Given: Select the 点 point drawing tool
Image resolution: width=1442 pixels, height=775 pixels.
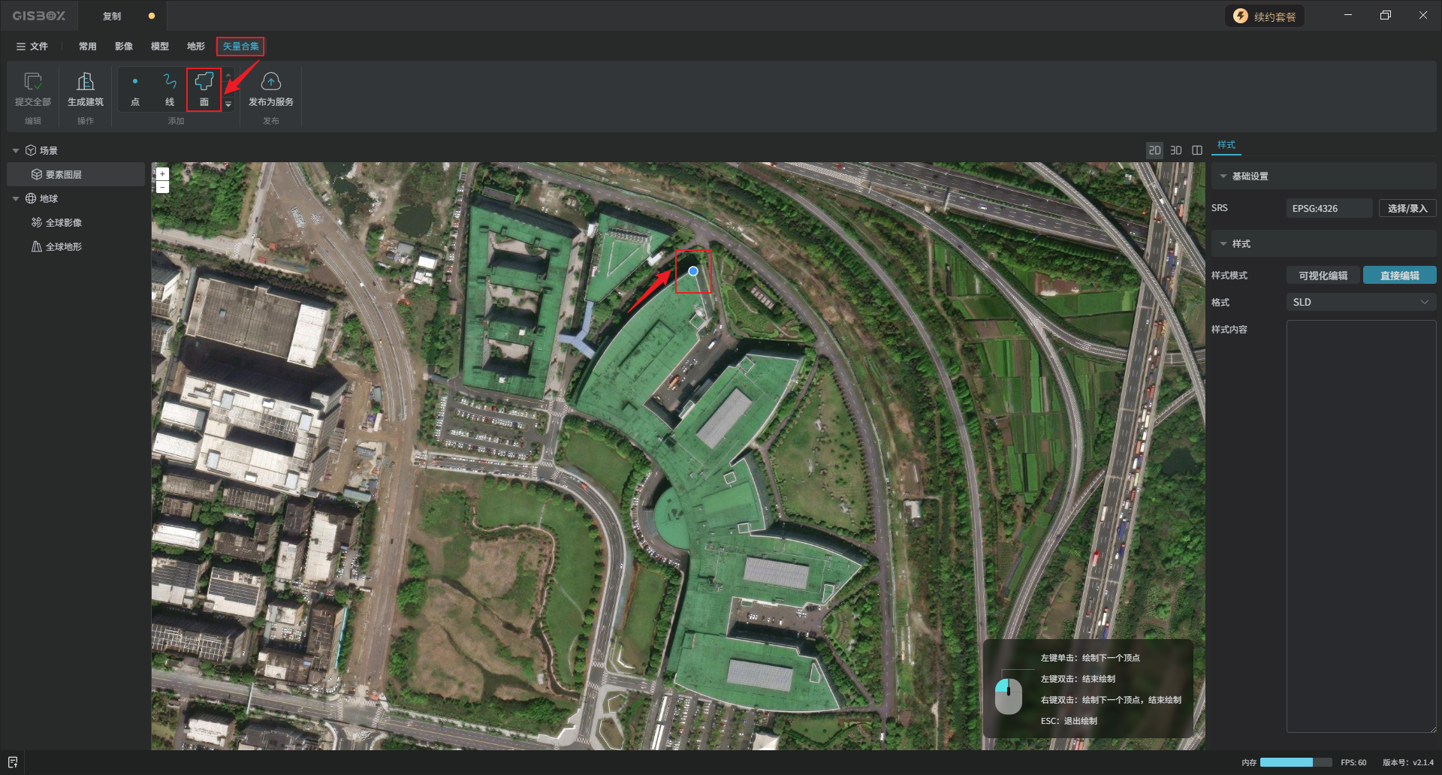Looking at the screenshot, I should (x=135, y=89).
